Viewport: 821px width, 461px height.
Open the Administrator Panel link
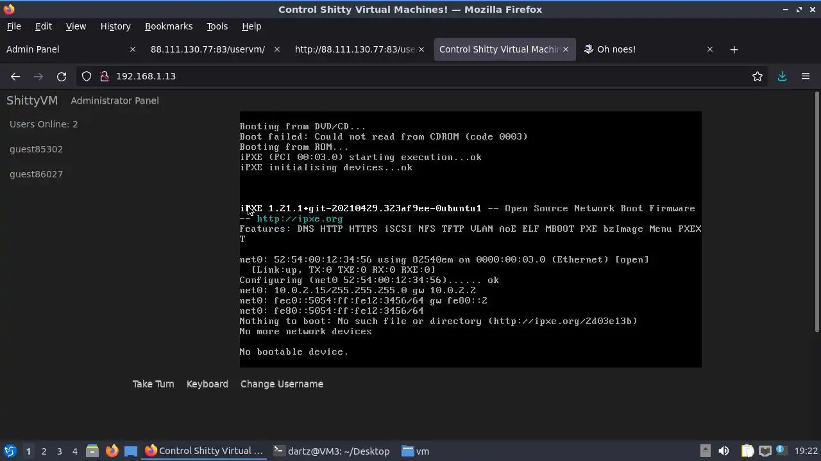click(x=115, y=101)
